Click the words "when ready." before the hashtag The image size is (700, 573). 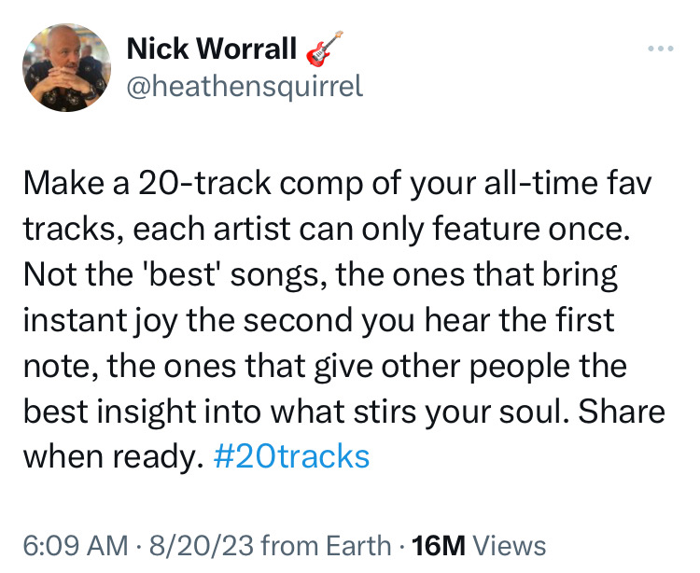tap(114, 457)
